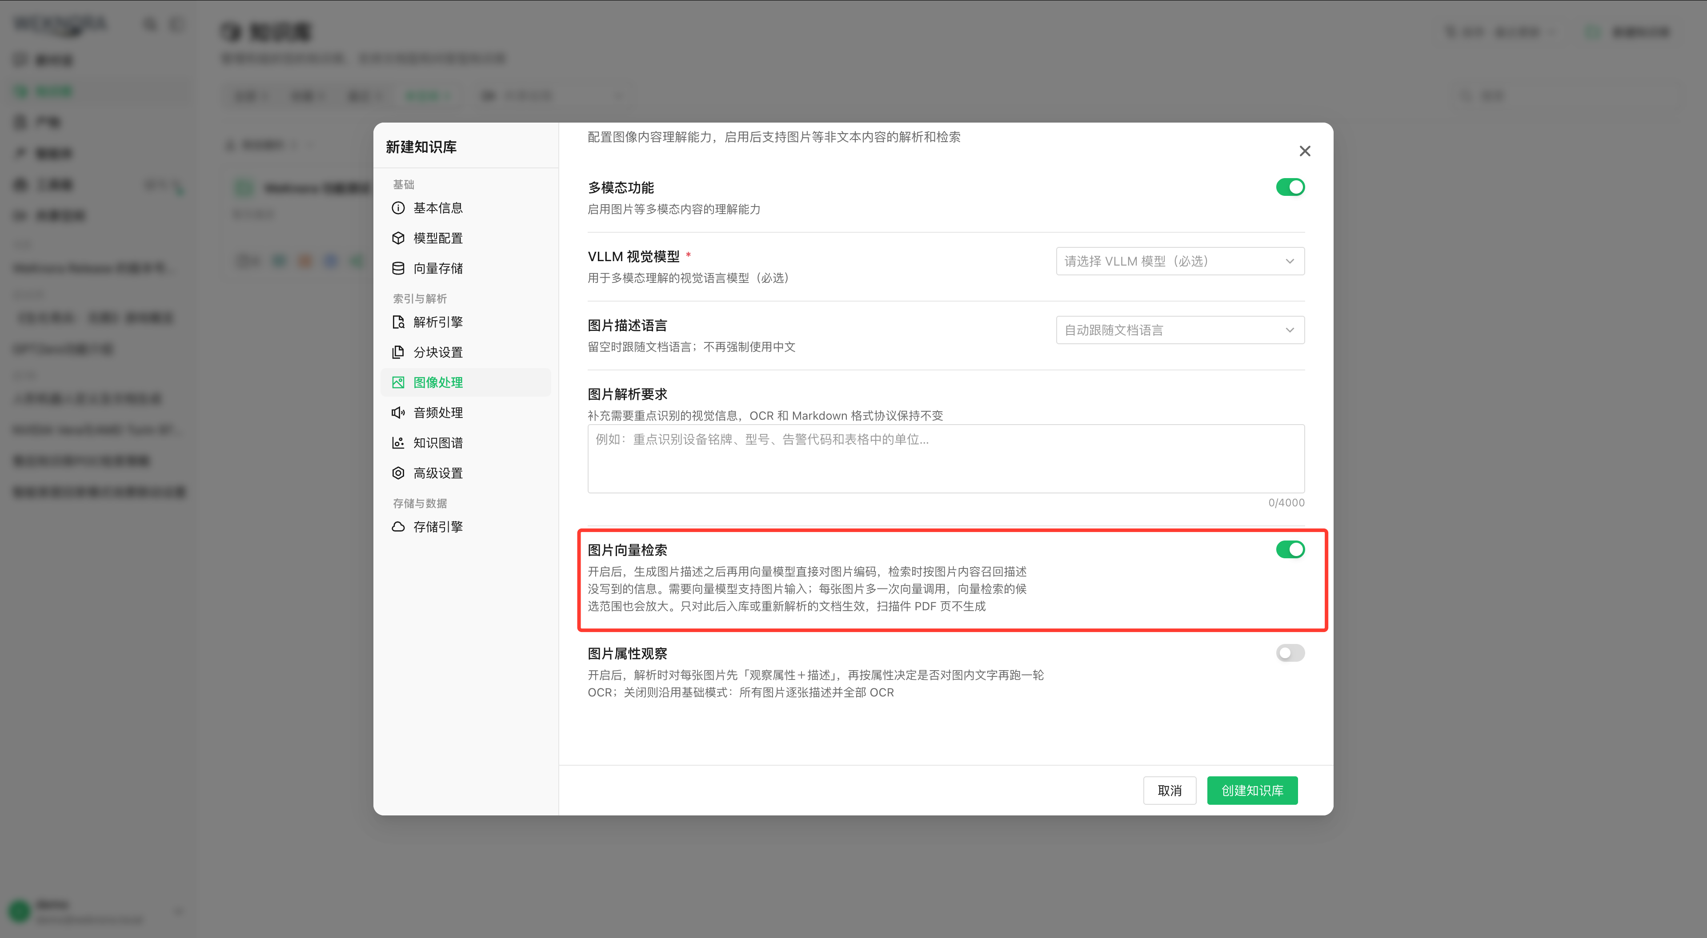Open 存储引擎 in sidebar
Screen dimensions: 1707x938
(x=466, y=526)
